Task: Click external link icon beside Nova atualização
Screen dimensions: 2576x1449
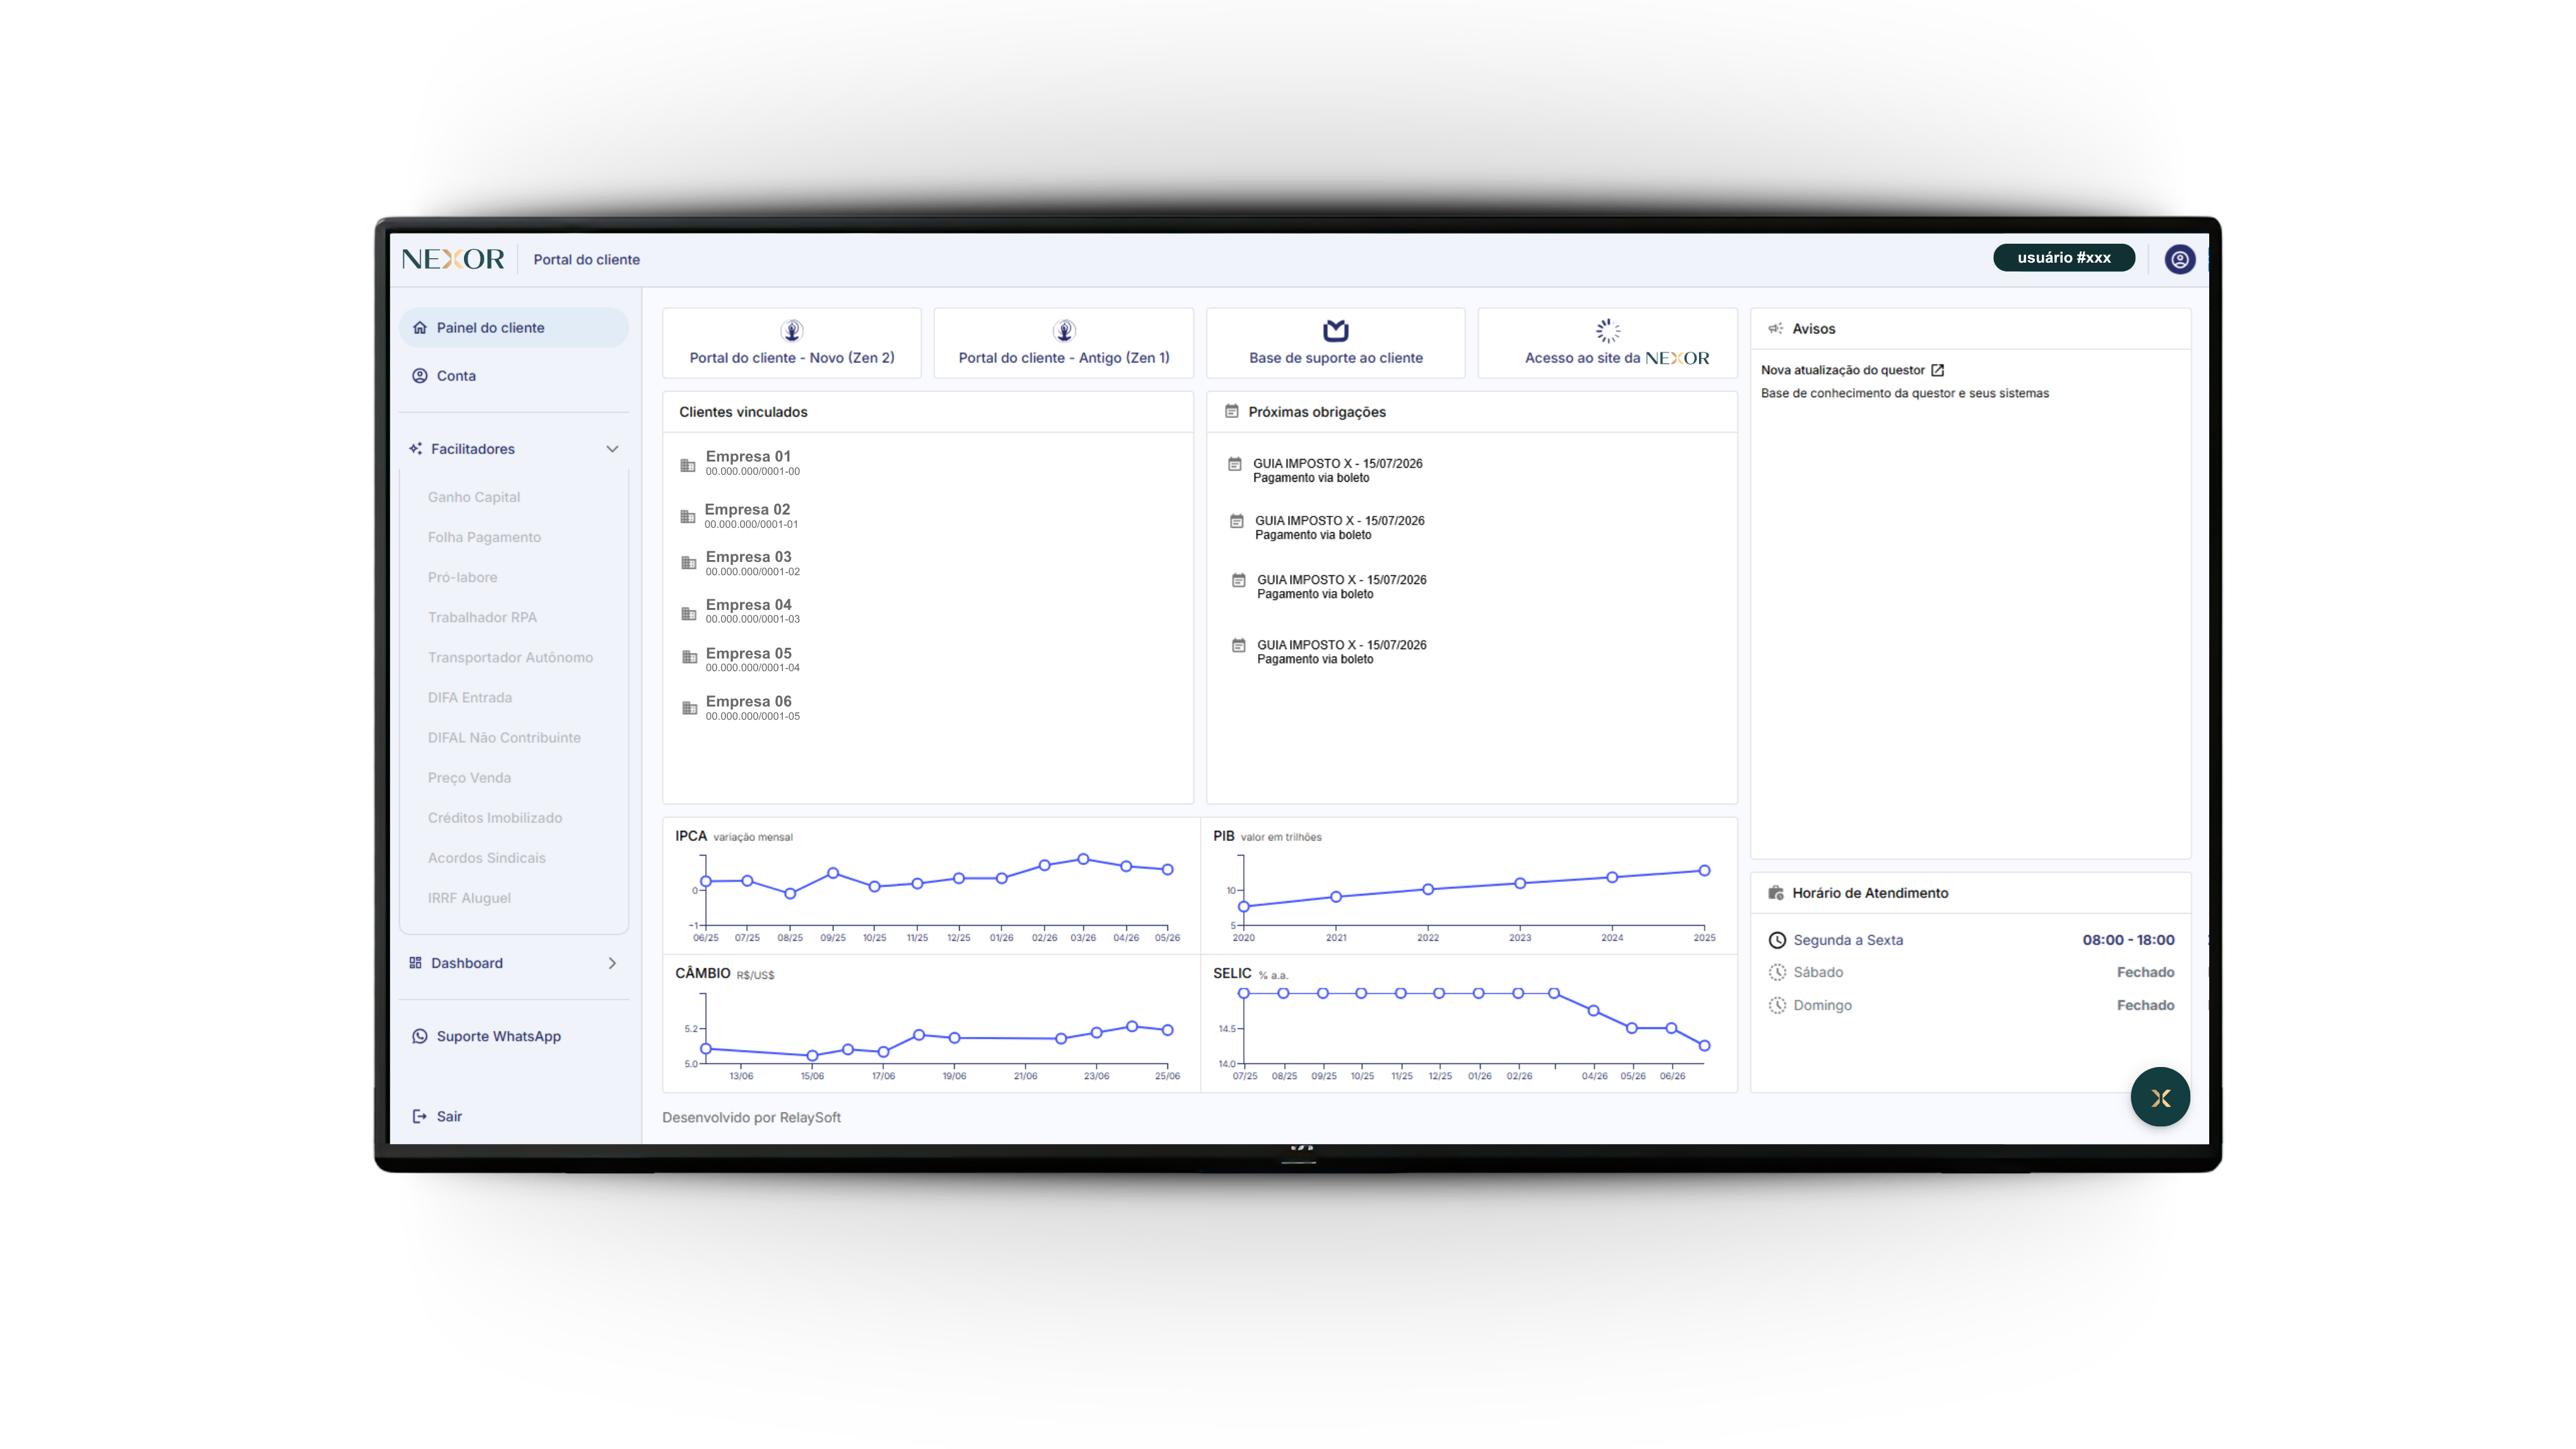Action: tap(1937, 370)
